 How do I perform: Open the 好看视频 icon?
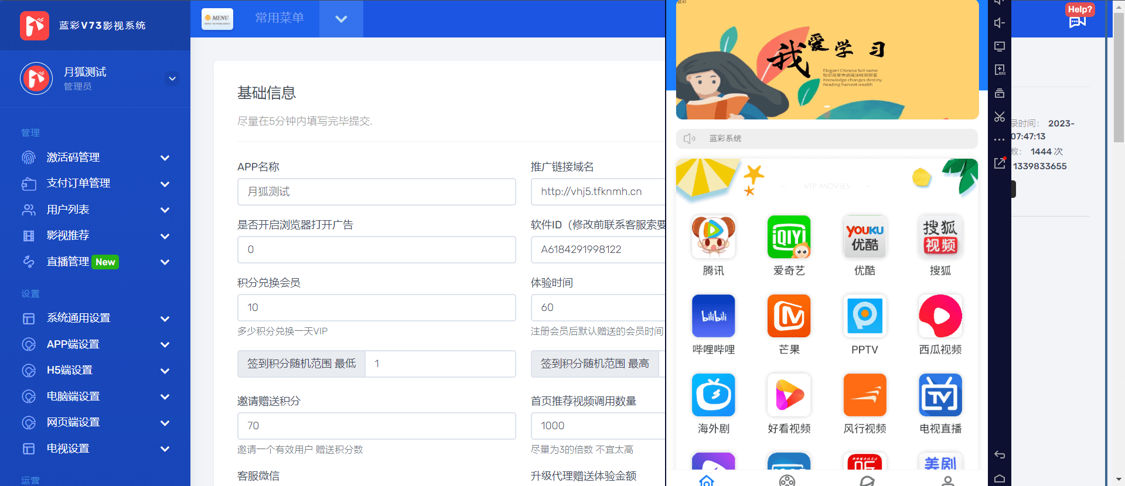point(789,395)
